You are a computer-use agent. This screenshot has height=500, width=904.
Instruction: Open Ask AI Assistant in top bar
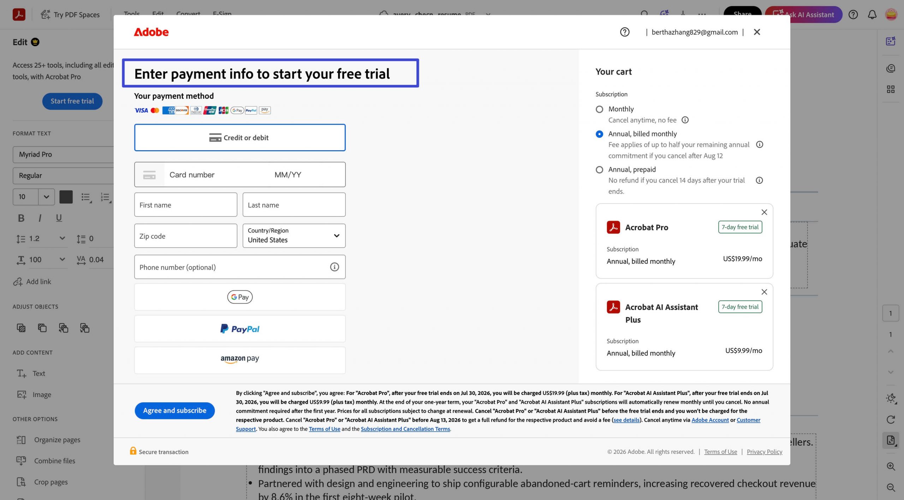coord(803,14)
